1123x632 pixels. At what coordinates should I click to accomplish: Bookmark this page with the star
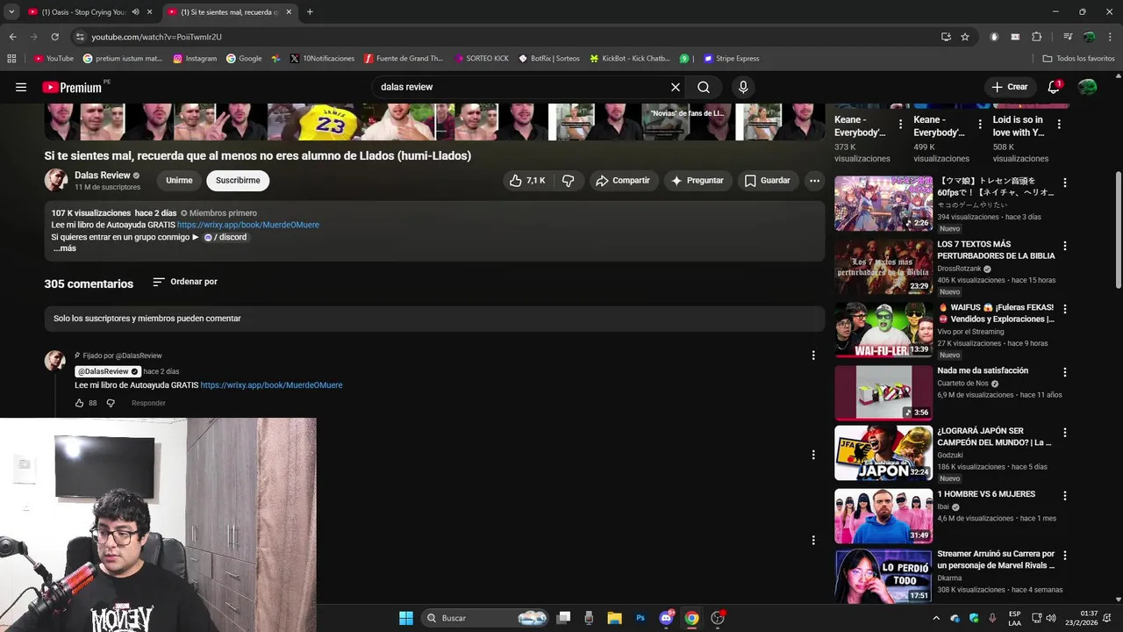coord(965,37)
